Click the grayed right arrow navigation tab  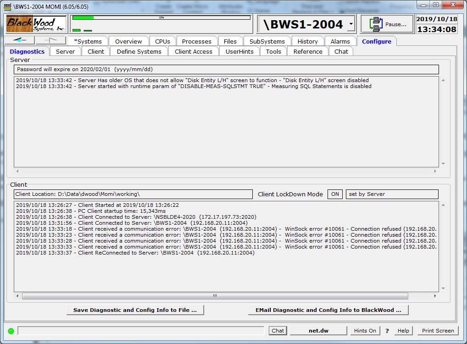point(50,41)
